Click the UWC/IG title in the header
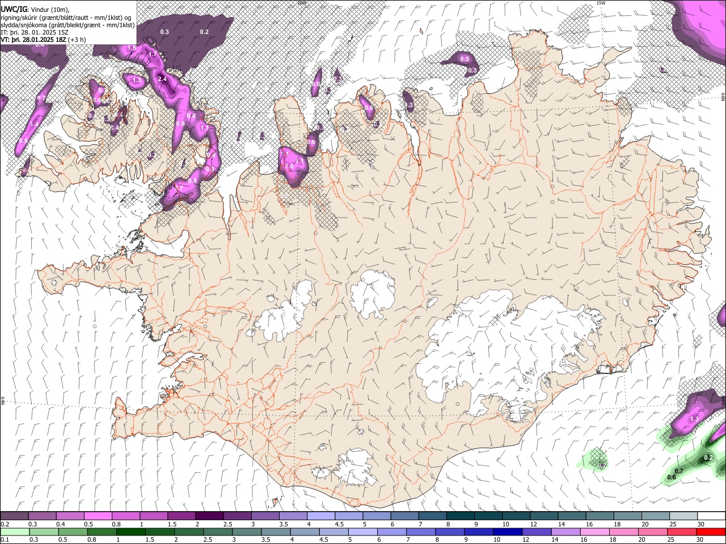Viewport: 726px width, 544px height. pos(13,9)
